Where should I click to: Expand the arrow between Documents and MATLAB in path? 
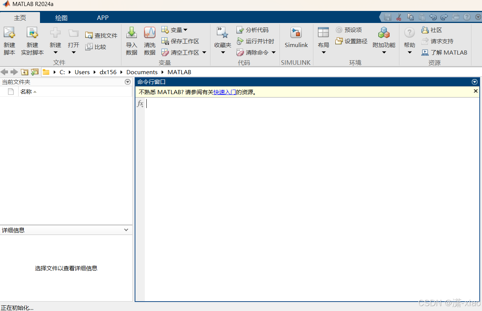coord(163,72)
